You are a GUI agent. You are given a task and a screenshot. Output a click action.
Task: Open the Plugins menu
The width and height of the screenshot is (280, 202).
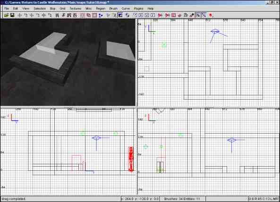click(138, 8)
